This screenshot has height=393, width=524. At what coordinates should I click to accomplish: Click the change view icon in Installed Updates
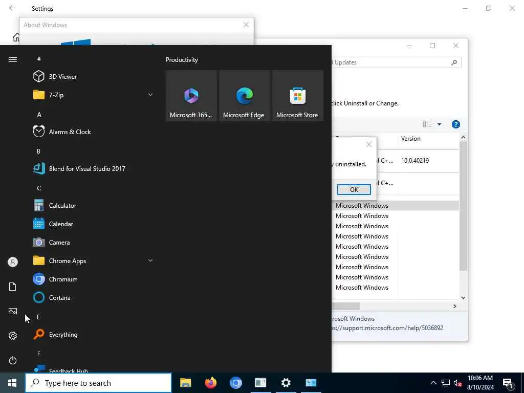click(427, 124)
